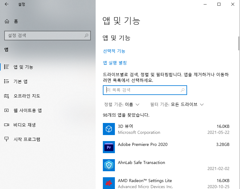
Task: Open 필터 기준 모든 드라이브 dropdown
Action: [177, 105]
